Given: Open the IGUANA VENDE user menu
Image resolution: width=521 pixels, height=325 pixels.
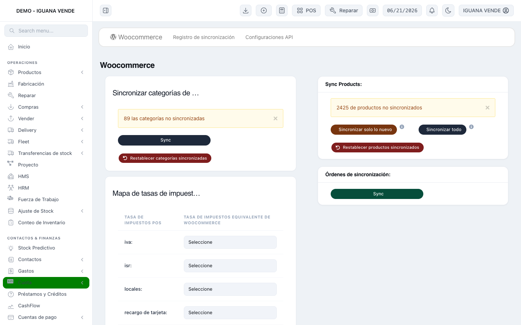Looking at the screenshot, I should click(x=486, y=10).
